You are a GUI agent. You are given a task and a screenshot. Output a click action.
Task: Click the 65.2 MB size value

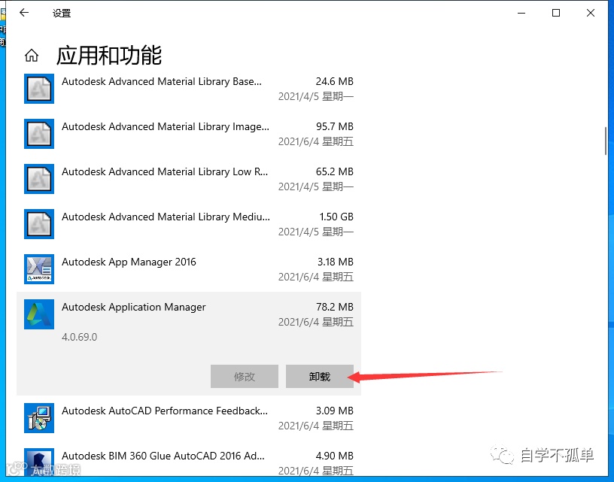[334, 171]
